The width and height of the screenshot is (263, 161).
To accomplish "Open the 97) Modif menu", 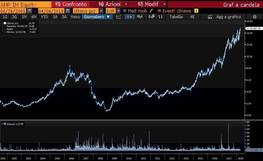I will coord(148,4).
